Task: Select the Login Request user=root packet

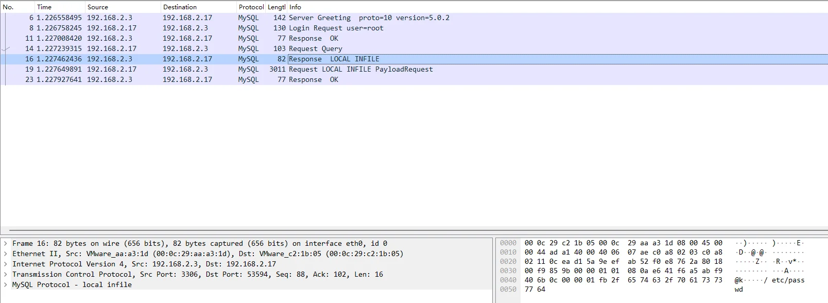Action: pyautogui.click(x=336, y=28)
